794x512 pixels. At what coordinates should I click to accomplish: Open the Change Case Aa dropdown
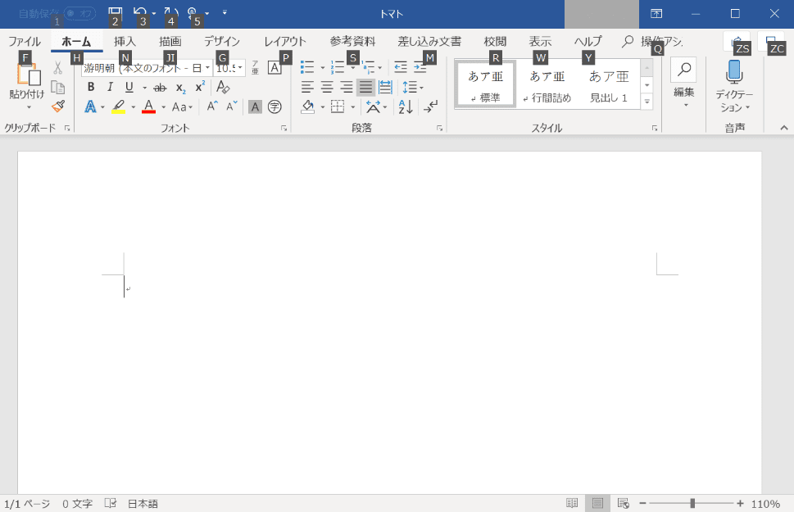coord(182,106)
